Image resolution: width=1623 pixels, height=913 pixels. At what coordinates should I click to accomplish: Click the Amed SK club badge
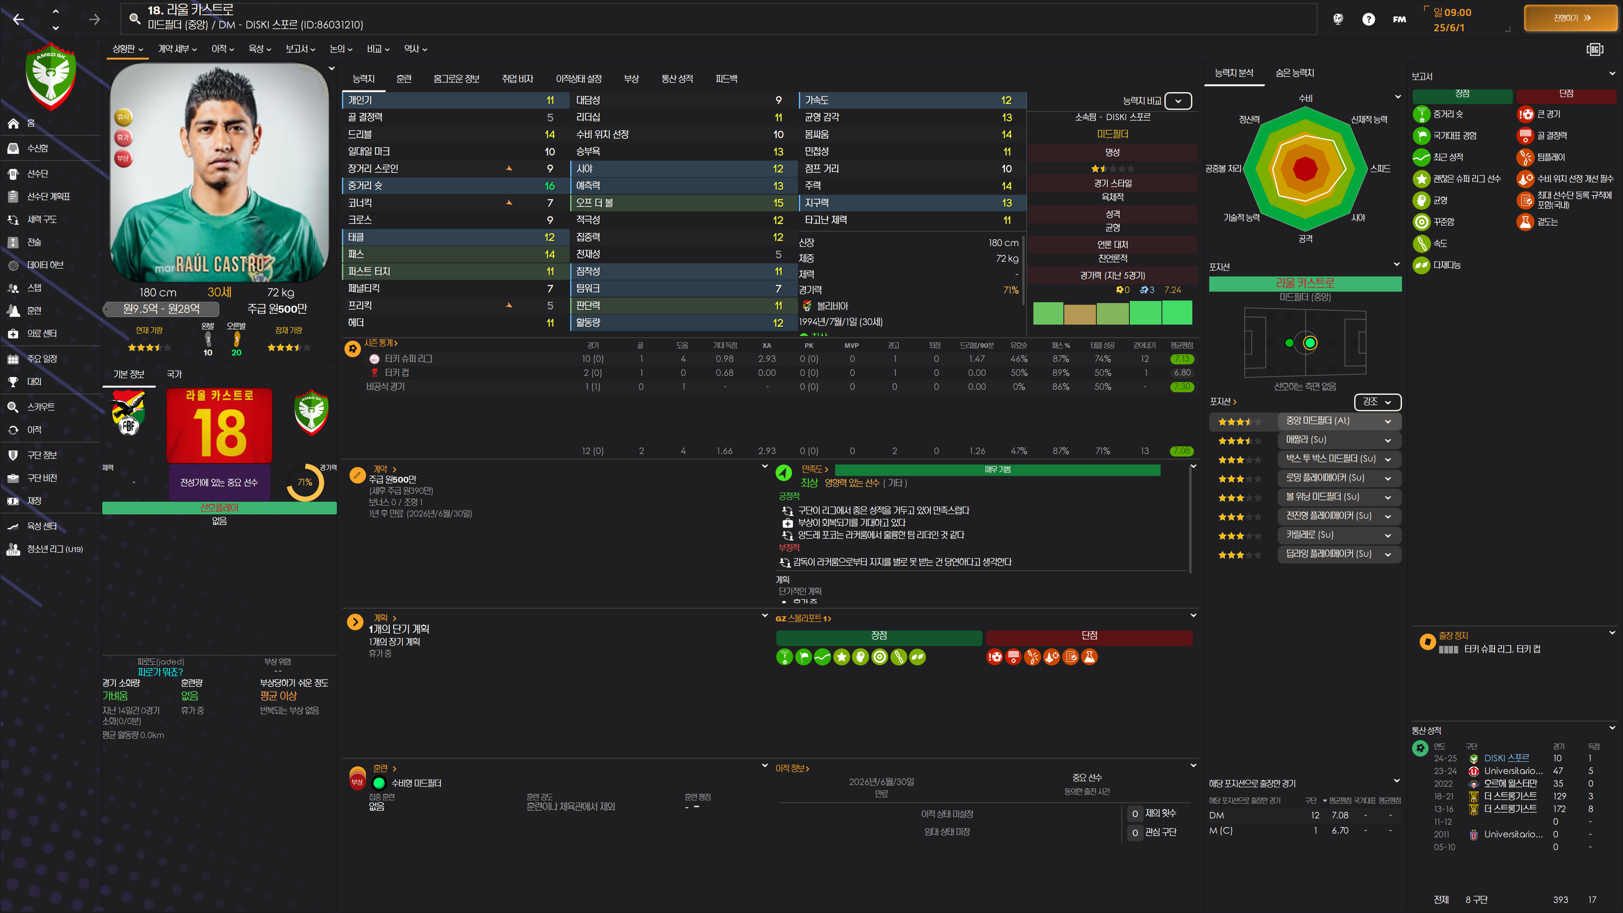(x=51, y=76)
